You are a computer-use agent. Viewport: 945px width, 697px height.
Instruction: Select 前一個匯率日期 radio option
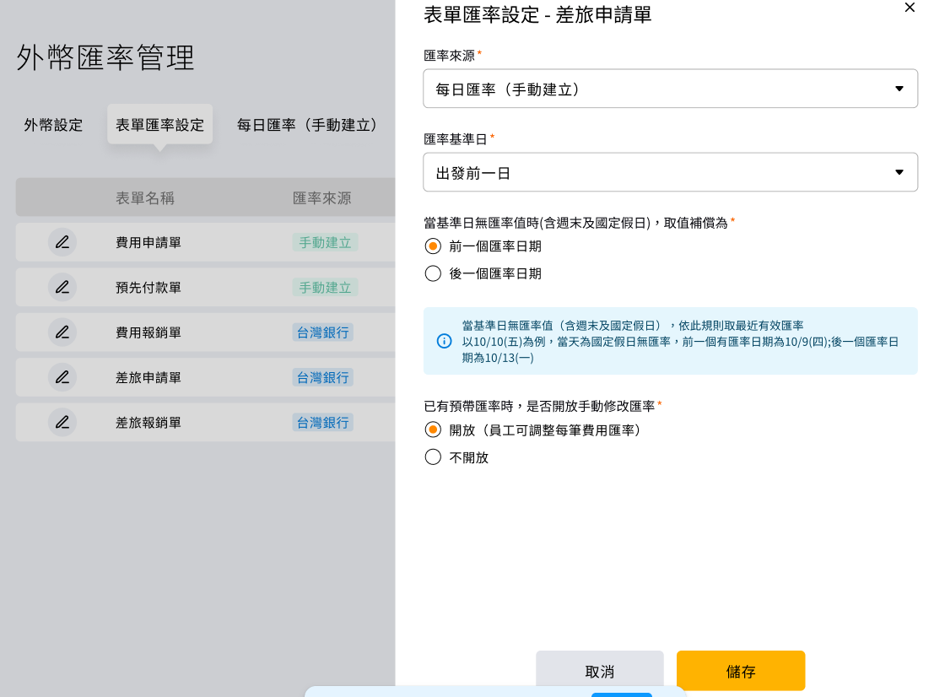tap(433, 246)
